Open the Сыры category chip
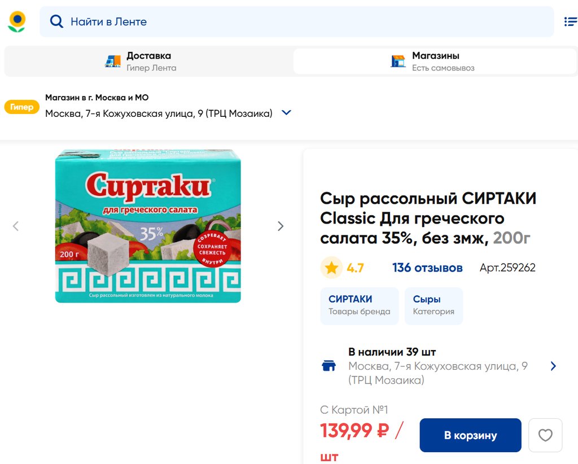Image resolution: width=578 pixels, height=464 pixels. click(433, 305)
